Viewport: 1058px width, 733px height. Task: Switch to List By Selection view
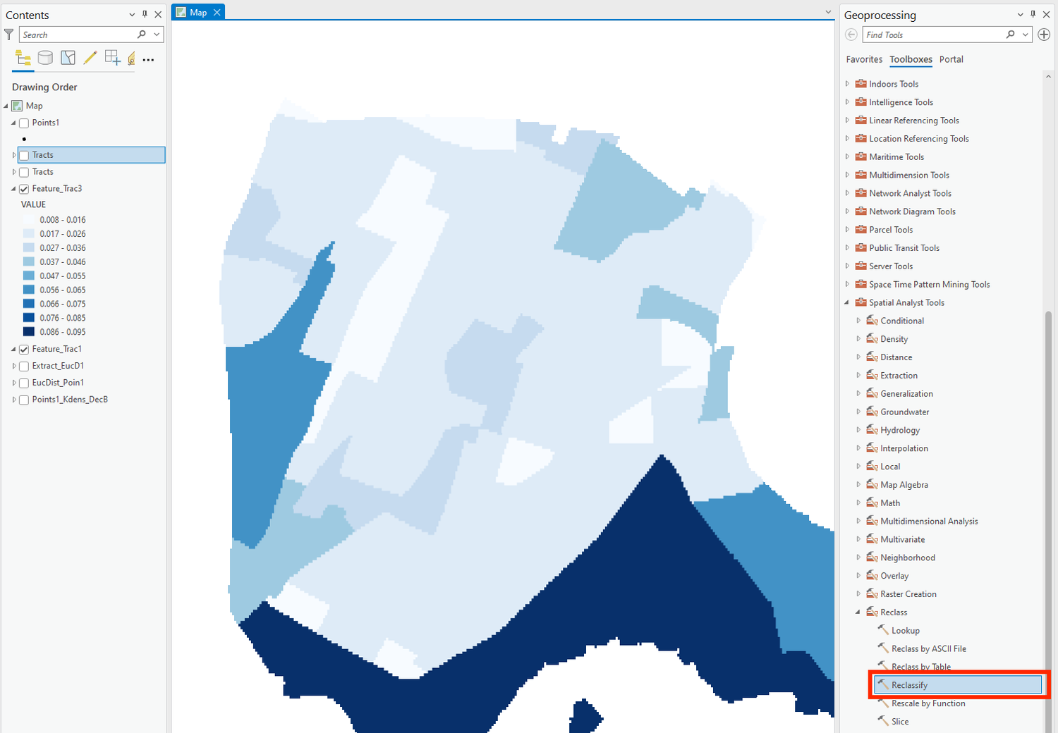(x=68, y=58)
